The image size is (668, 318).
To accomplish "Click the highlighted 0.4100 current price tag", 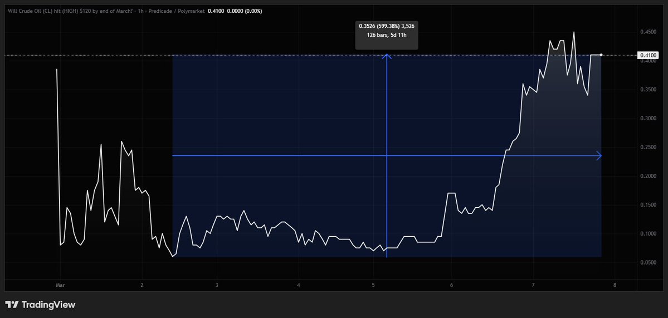I will pyautogui.click(x=647, y=55).
